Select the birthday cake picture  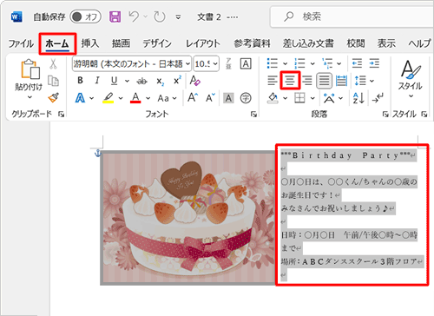click(188, 218)
